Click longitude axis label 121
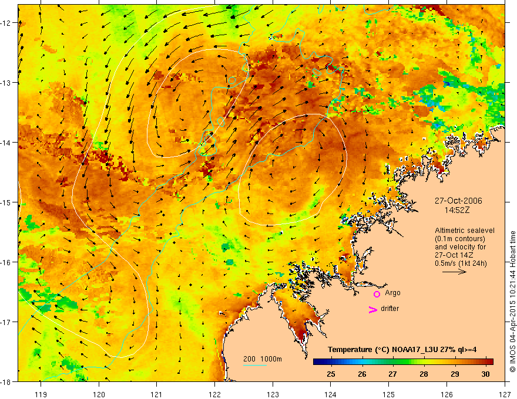Image resolution: width=517 pixels, height=399 pixels. (x=157, y=394)
